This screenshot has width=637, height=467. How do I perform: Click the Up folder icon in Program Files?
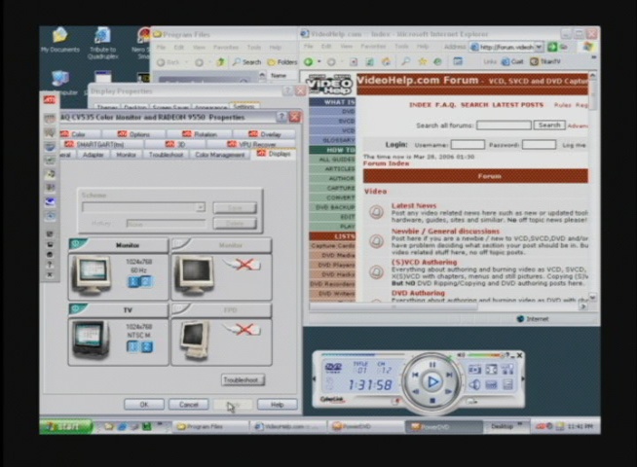[x=220, y=62]
